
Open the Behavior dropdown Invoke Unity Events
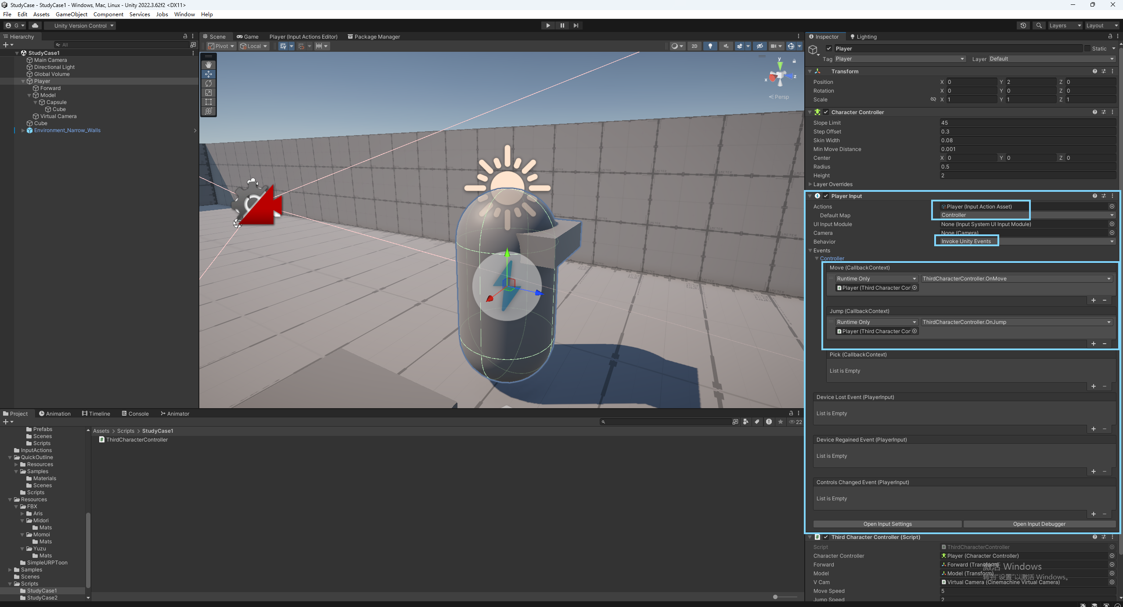pos(1026,241)
